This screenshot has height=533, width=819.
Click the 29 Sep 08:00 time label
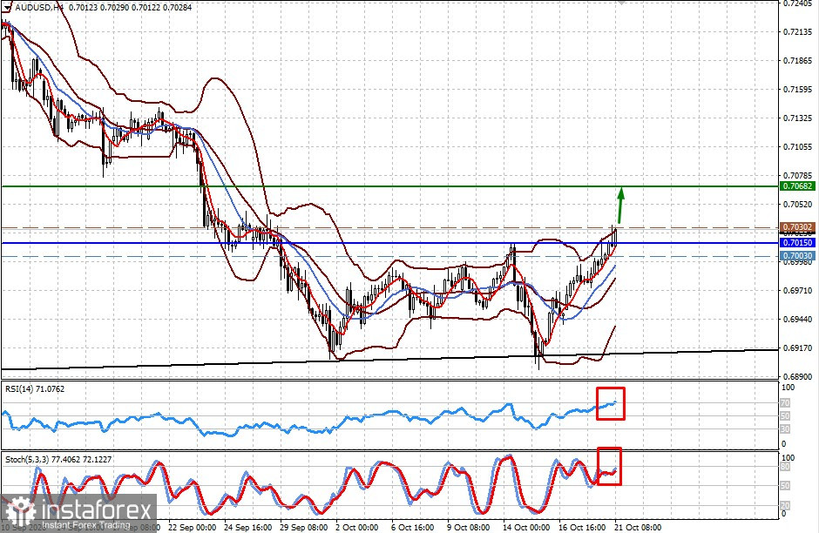click(x=304, y=527)
